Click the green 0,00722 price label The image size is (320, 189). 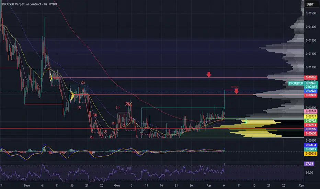(311, 121)
